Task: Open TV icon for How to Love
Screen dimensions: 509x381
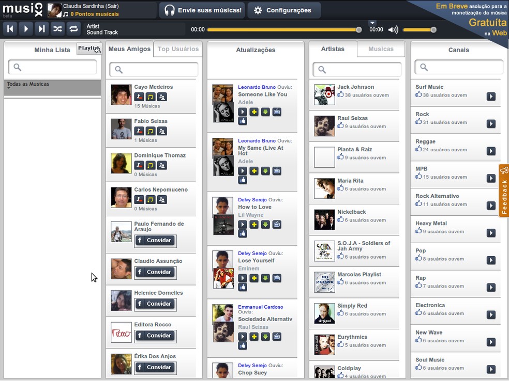Action: point(277,225)
